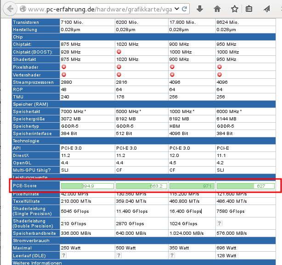Viewport: 282px width, 265px height.
Task: Click Vertexshader red X in second card column
Action: tap(119, 75)
